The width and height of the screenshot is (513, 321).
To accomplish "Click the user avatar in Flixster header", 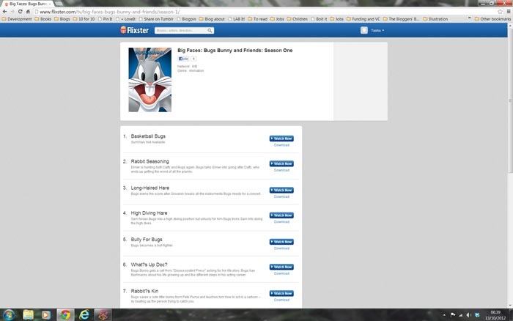I will pos(364,31).
